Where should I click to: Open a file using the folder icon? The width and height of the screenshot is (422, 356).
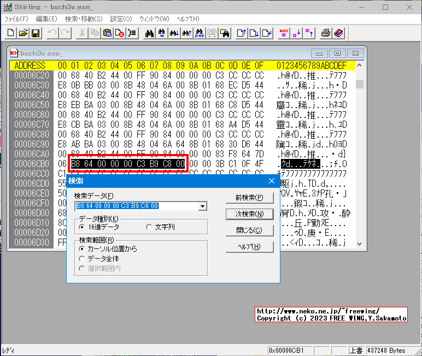coord(23,33)
